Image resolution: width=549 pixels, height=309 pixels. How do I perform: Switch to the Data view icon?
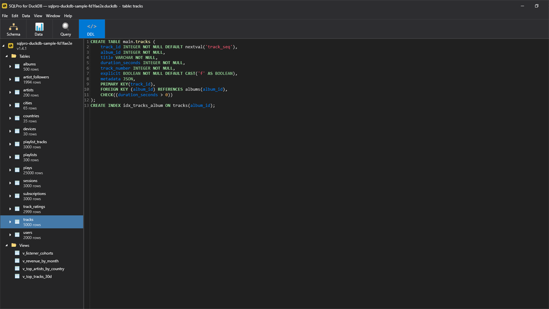(x=39, y=27)
